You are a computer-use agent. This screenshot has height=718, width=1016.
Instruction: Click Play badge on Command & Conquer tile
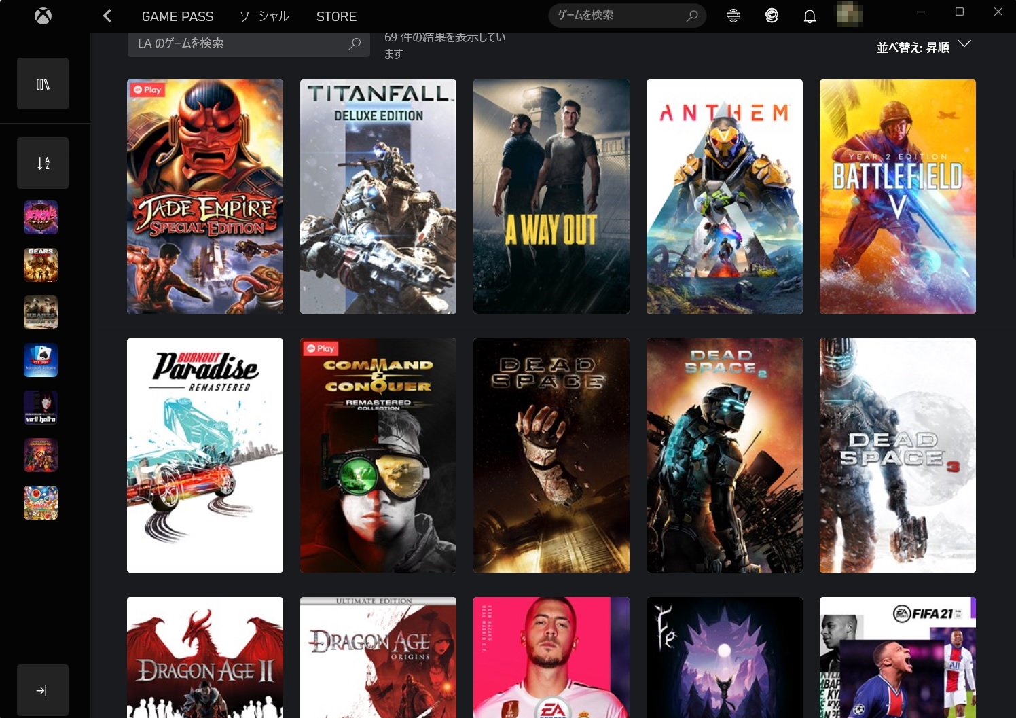coord(320,348)
